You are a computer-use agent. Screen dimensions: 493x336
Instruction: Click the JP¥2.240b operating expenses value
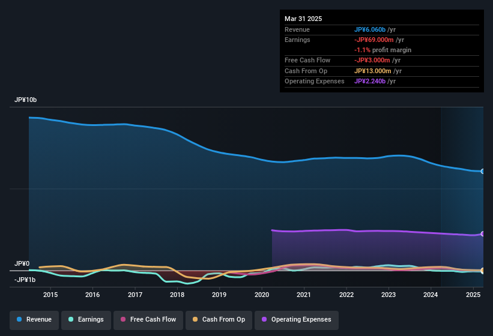coord(370,82)
